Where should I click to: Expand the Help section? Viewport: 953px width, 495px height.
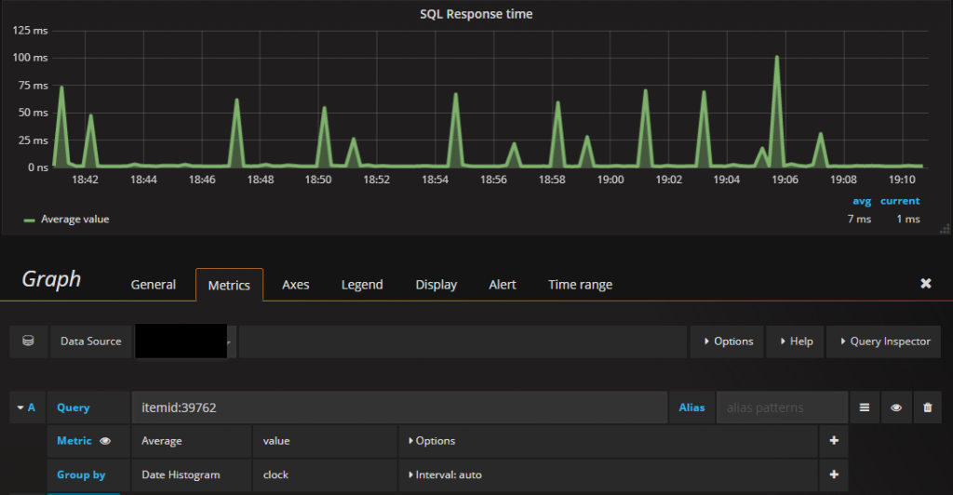(795, 341)
